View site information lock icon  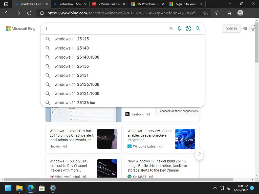[x=42, y=13]
